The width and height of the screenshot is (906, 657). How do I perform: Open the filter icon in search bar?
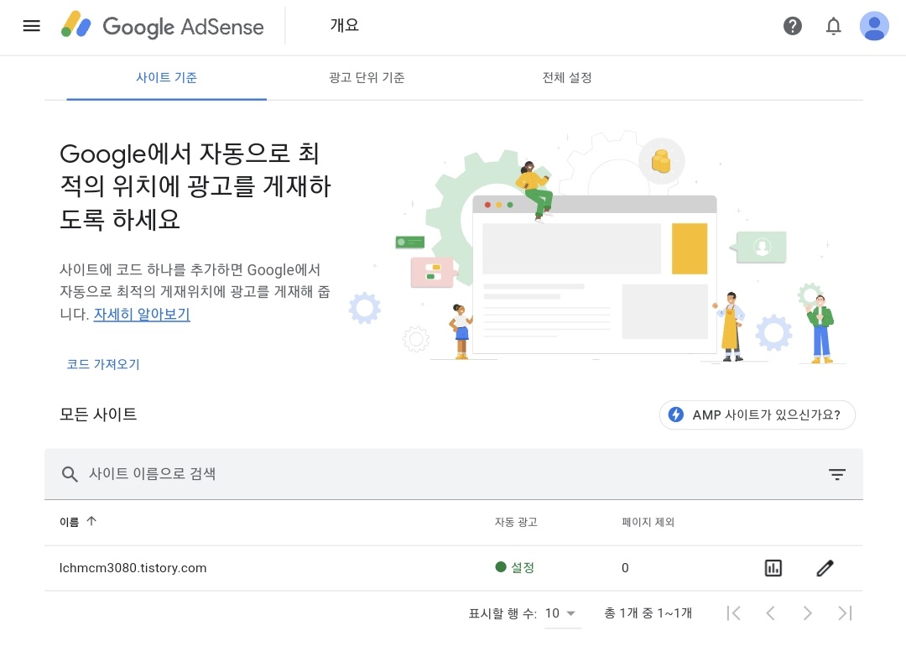(x=836, y=474)
